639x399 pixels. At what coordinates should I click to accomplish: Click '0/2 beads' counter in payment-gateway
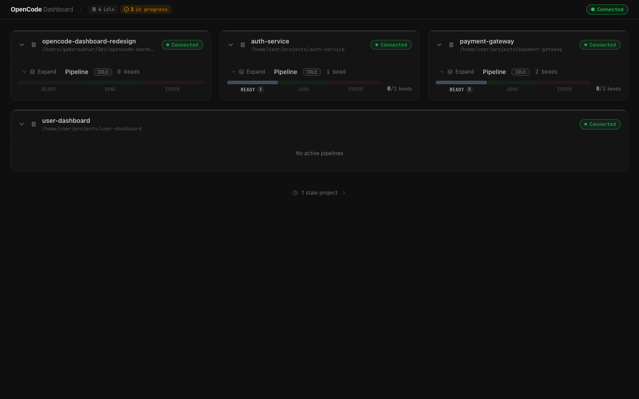[x=608, y=89]
